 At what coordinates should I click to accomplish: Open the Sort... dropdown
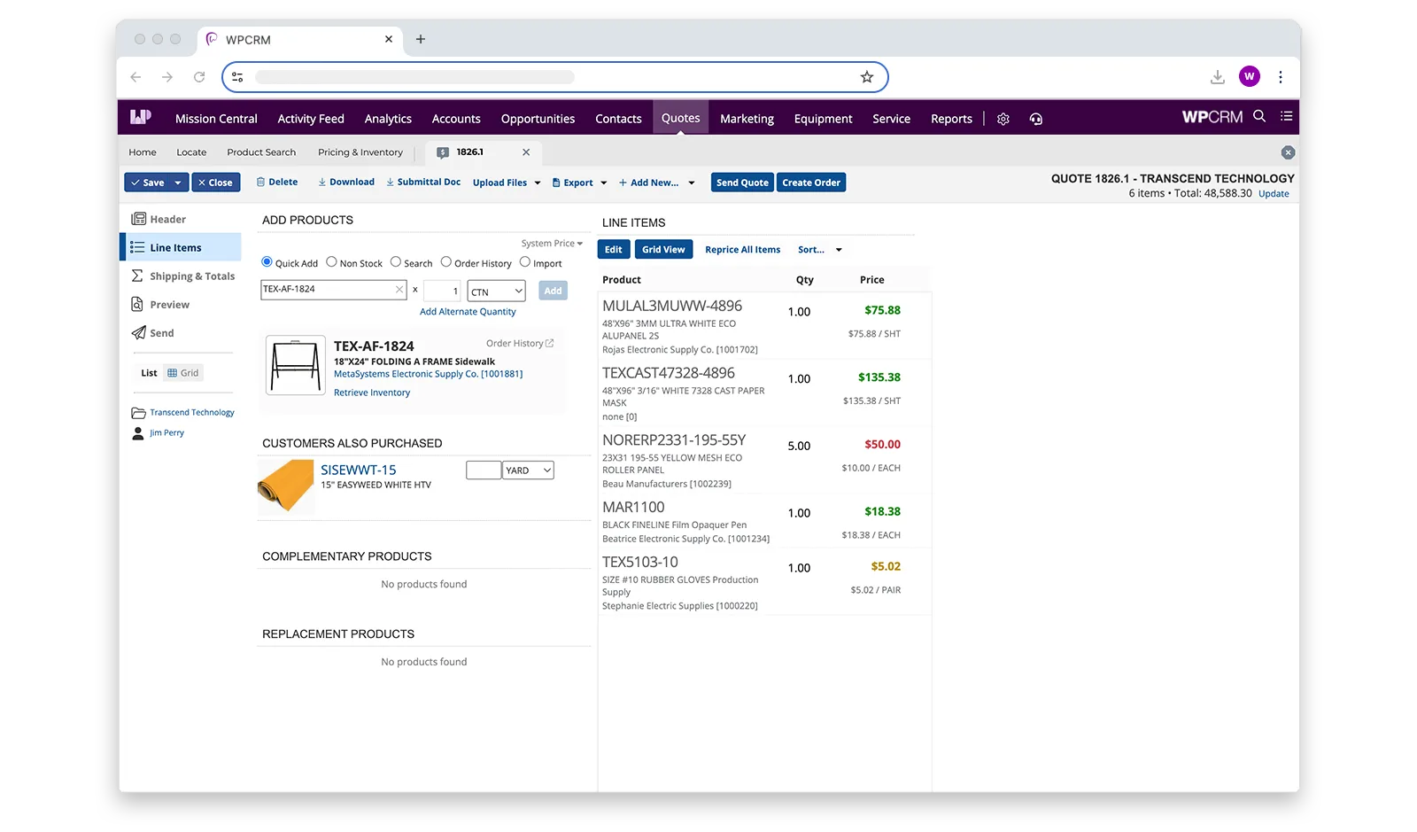click(819, 250)
